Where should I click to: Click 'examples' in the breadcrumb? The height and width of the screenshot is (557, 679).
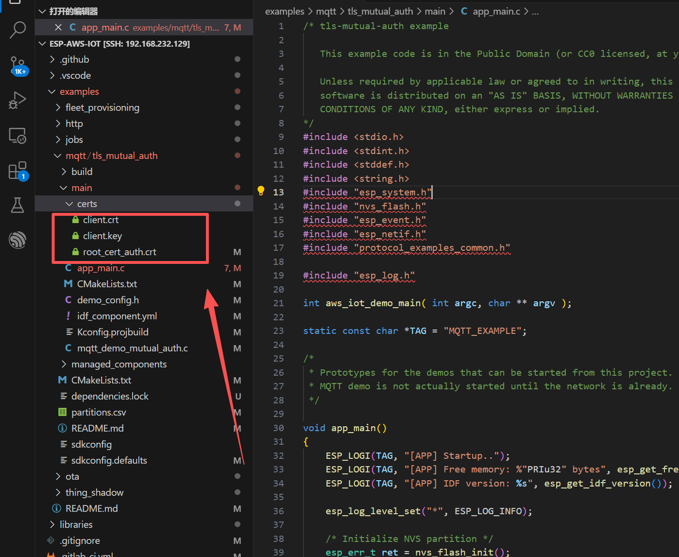(285, 11)
